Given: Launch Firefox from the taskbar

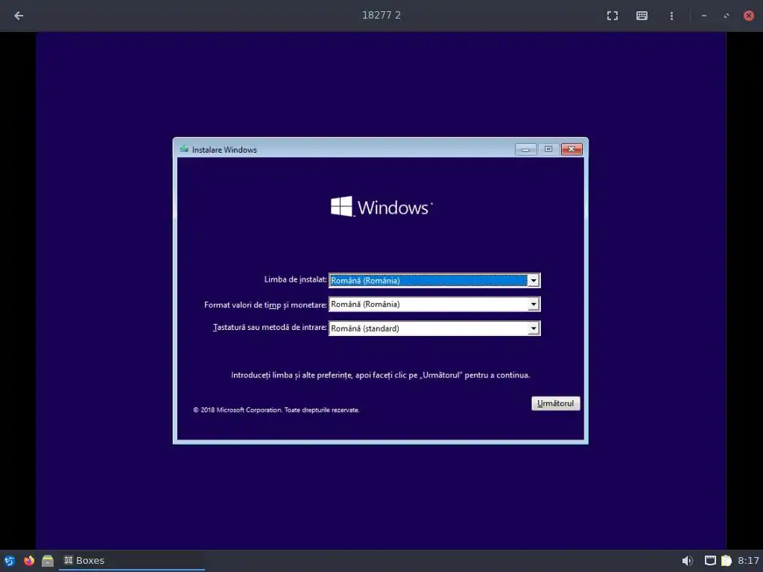Looking at the screenshot, I should point(29,561).
